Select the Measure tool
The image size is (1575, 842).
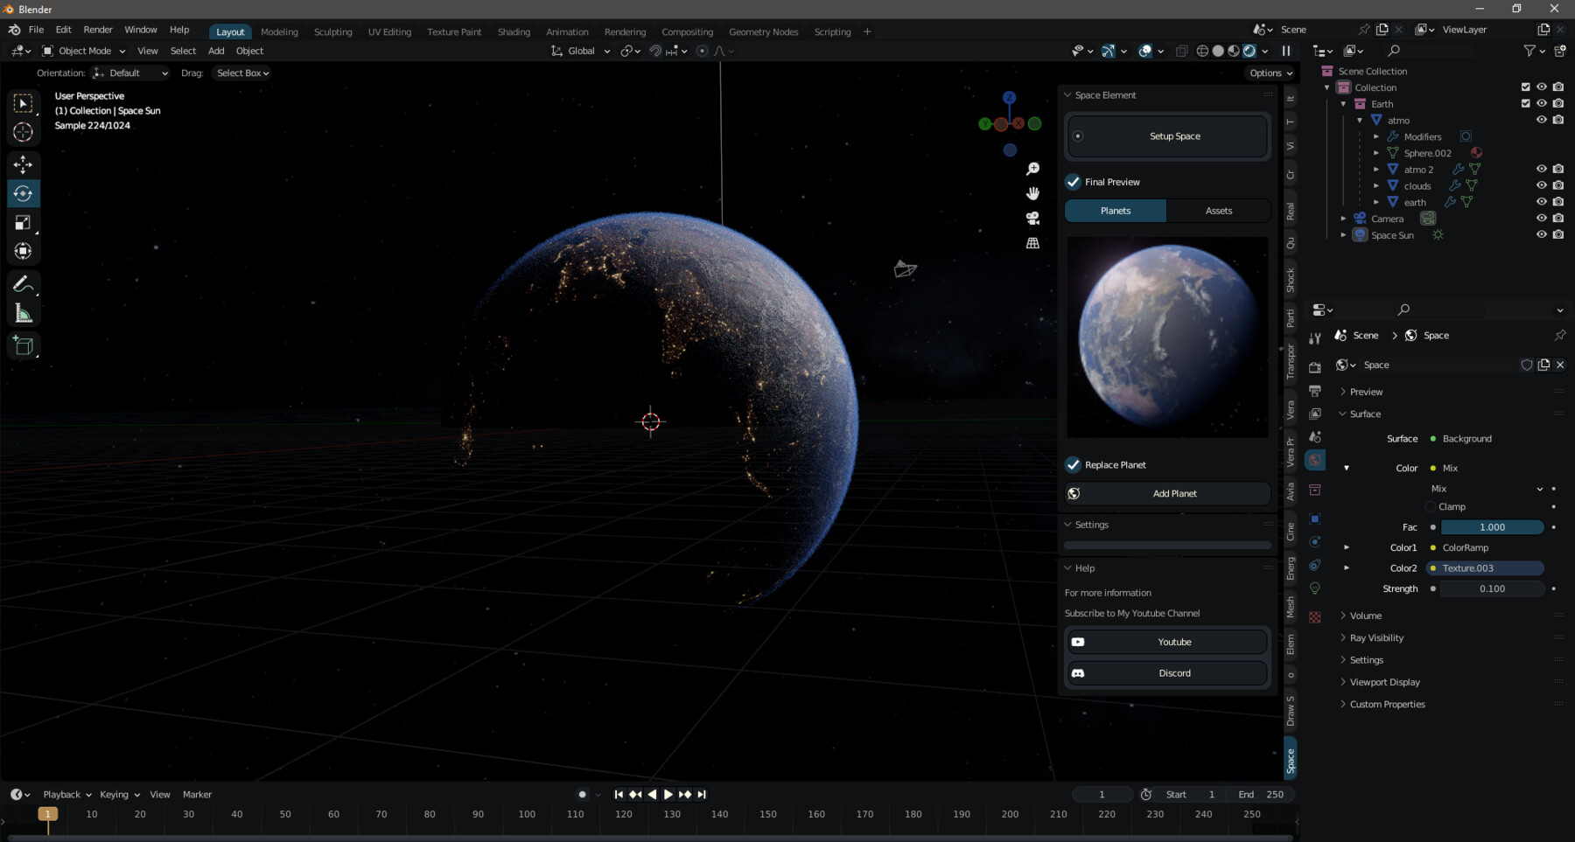pos(24,310)
